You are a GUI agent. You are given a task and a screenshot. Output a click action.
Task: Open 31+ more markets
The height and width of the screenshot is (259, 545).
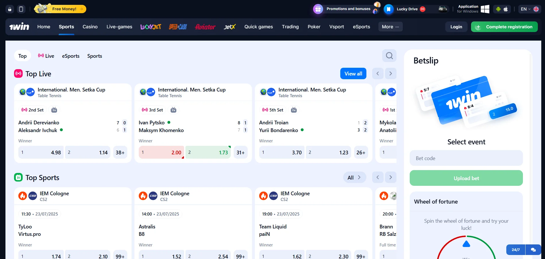tap(240, 152)
